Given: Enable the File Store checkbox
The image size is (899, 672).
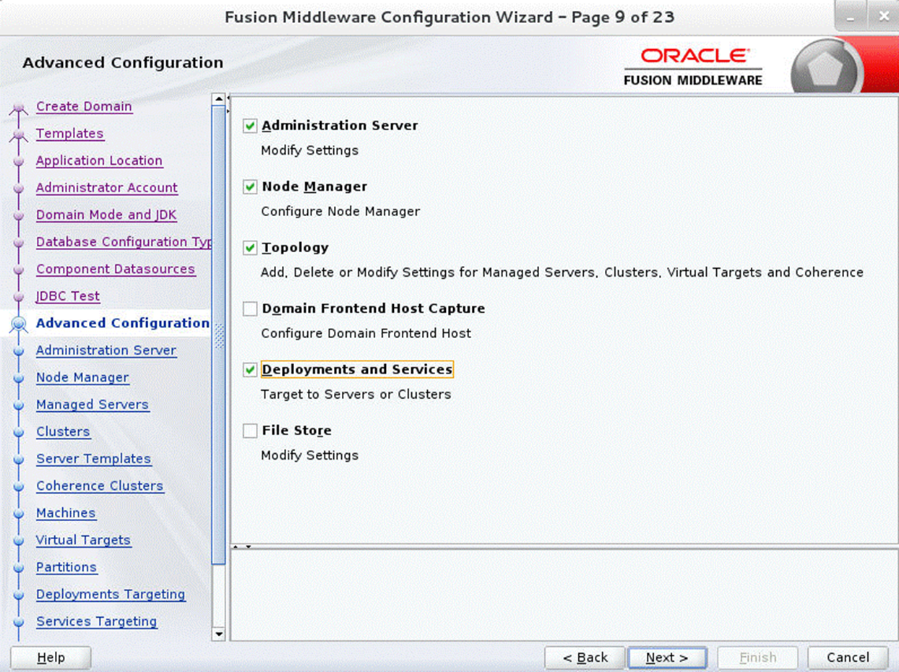Looking at the screenshot, I should point(249,431).
